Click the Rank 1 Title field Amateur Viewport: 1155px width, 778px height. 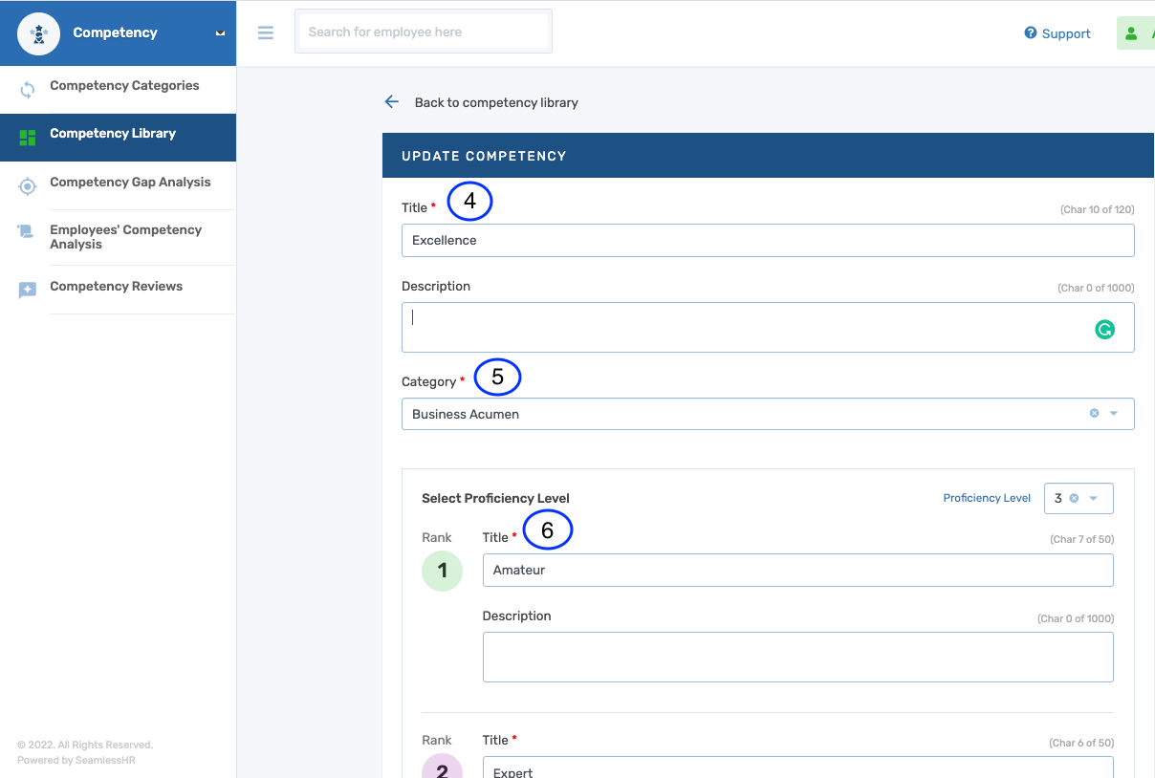pos(797,571)
